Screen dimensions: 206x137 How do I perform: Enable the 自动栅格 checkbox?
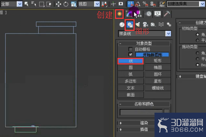[x=130, y=49]
